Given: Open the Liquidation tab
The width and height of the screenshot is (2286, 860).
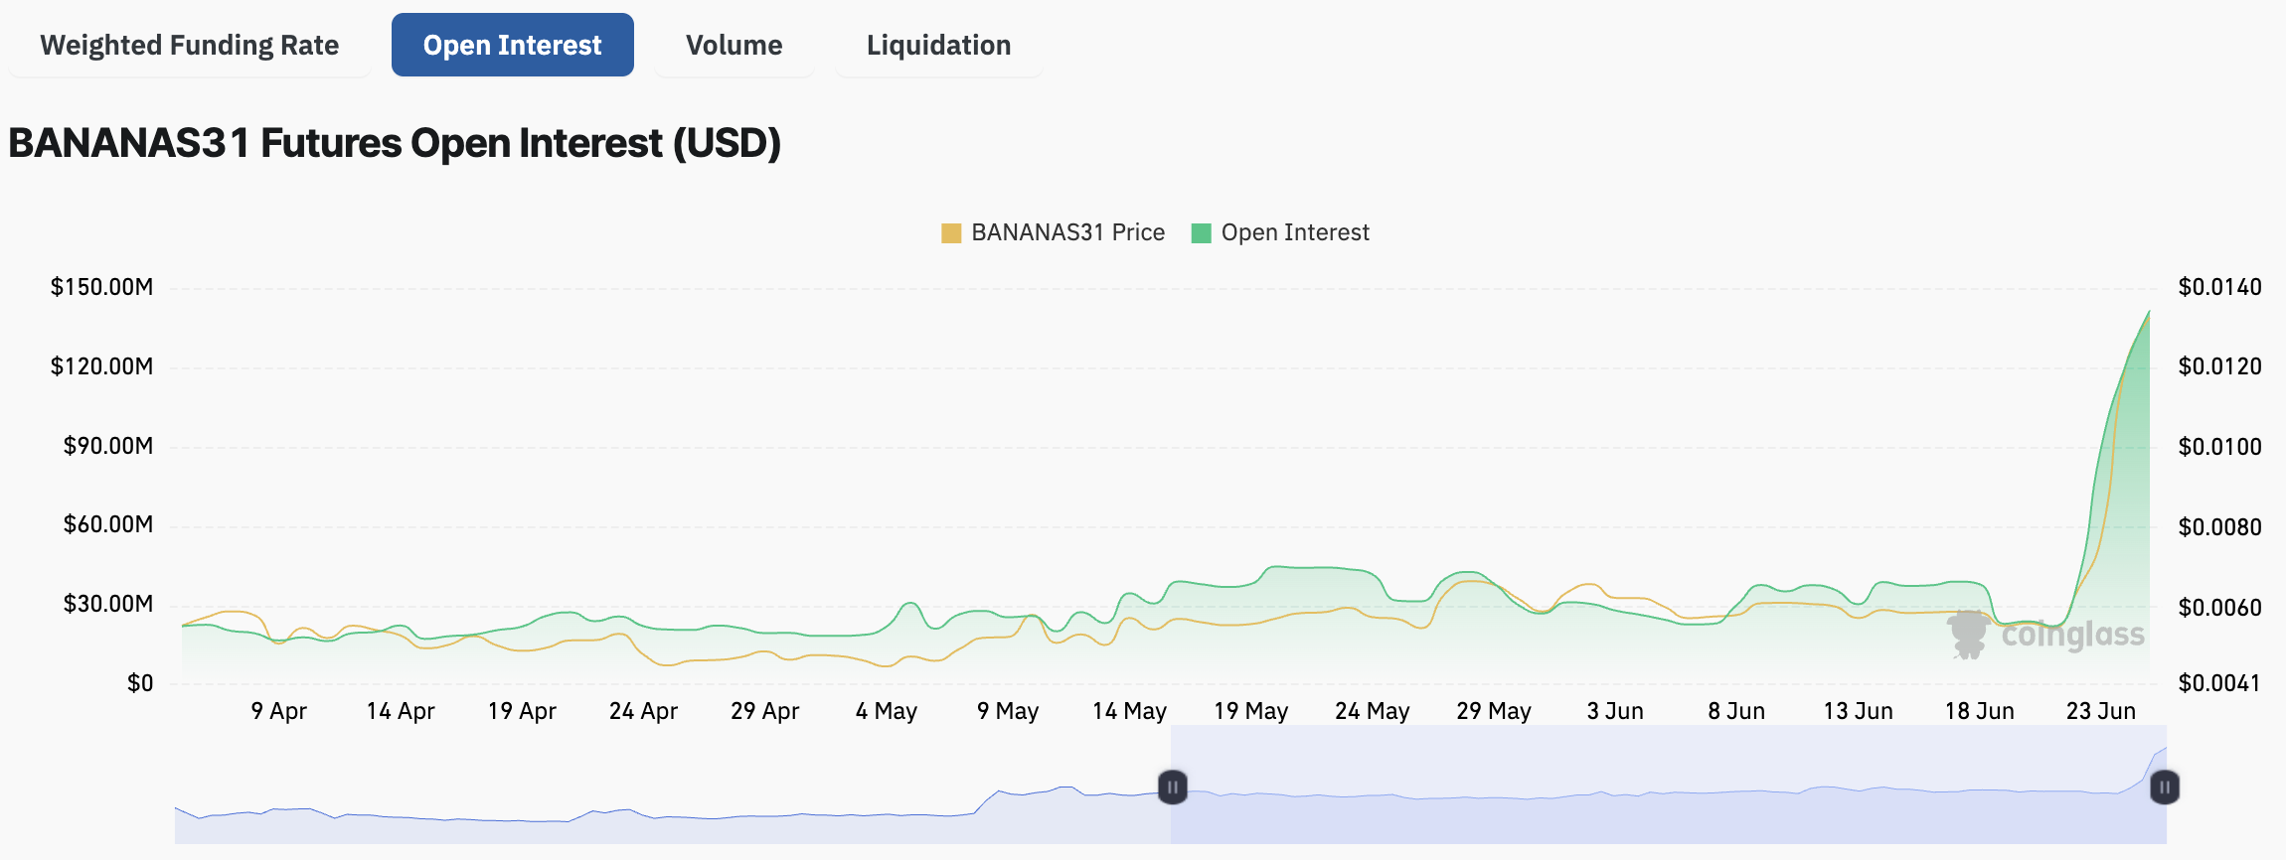Looking at the screenshot, I should 938,45.
